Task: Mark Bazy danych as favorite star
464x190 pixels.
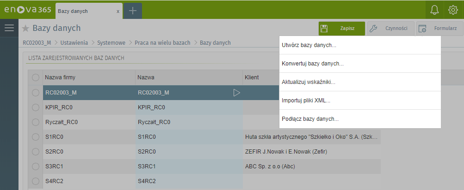Action: (x=25, y=28)
